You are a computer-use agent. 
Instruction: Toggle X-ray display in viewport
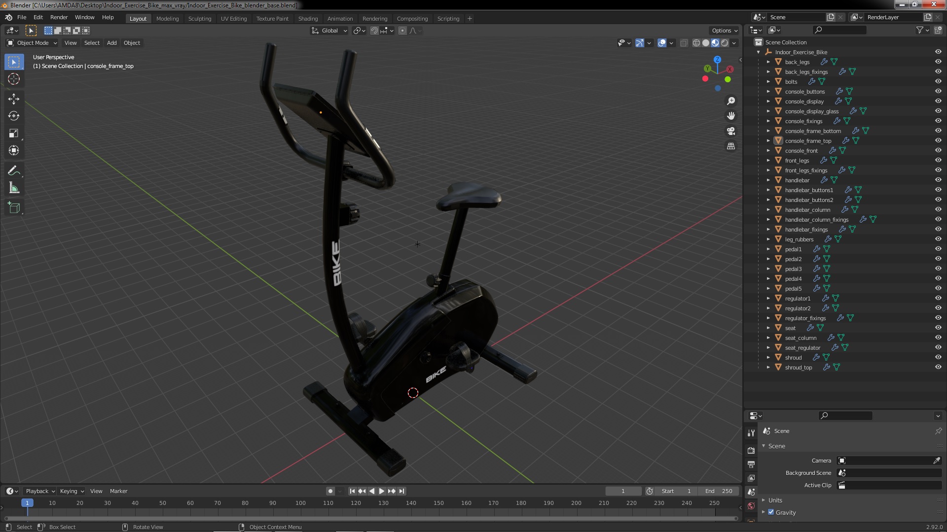coord(684,43)
